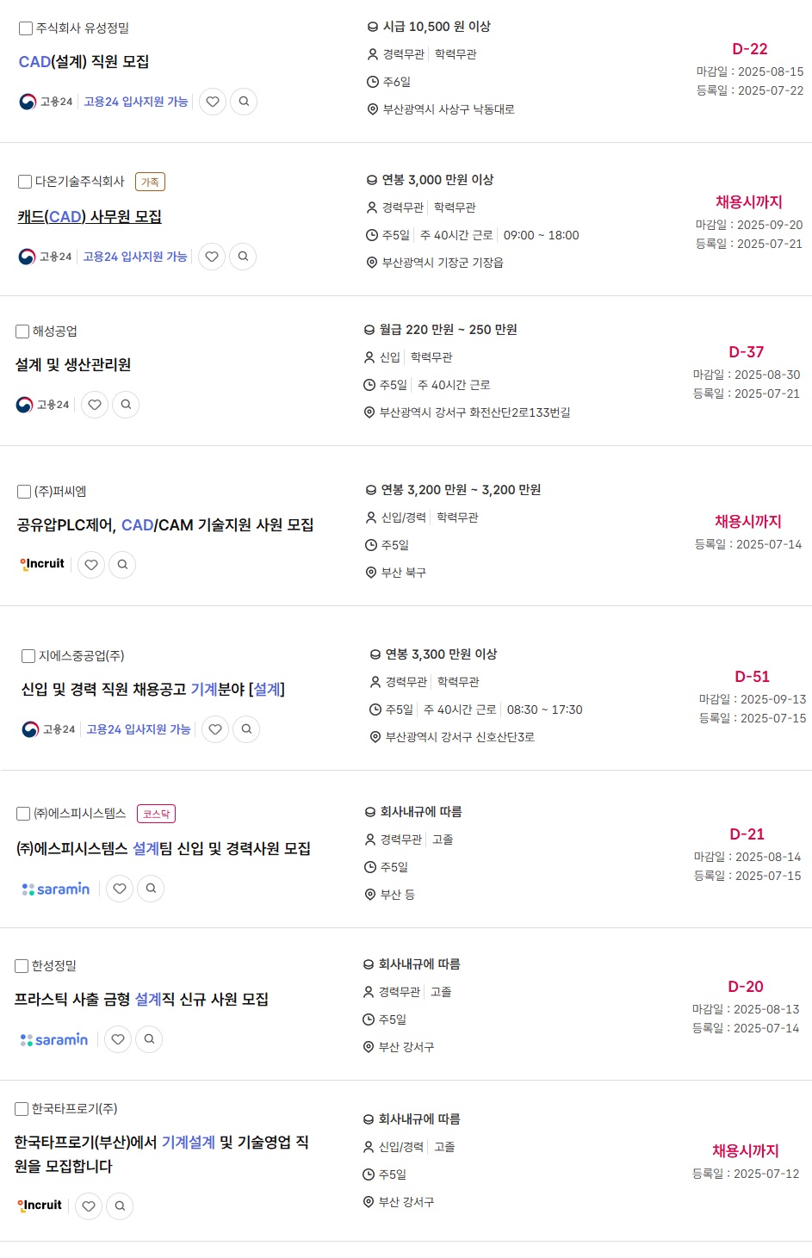Click heart icon for CAD(설계) 직원 모집

pyautogui.click(x=213, y=102)
